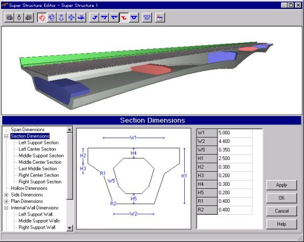Click the airplane fly-through icon
The image size is (304, 242).
pos(81,18)
